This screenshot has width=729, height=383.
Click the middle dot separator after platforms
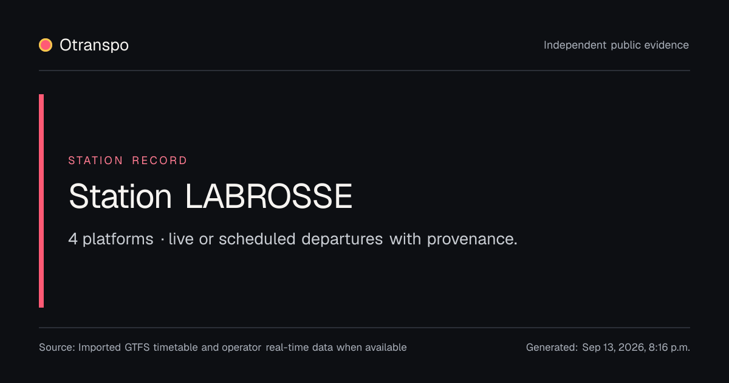coord(162,240)
